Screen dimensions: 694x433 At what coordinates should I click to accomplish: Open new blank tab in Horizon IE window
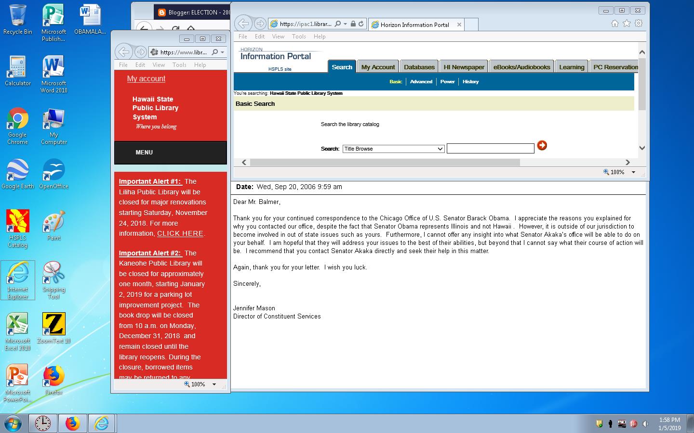pyautogui.click(x=472, y=25)
